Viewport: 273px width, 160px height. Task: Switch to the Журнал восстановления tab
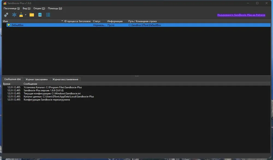coord(65,79)
